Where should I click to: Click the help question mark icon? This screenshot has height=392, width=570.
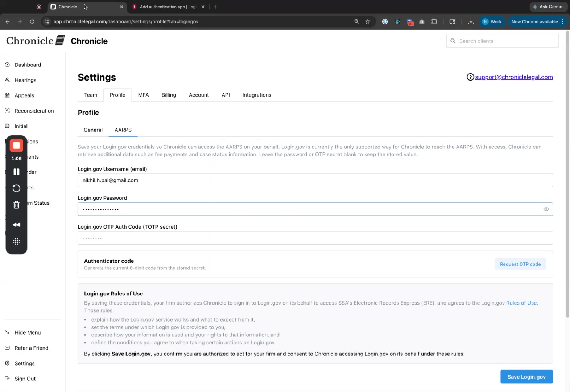(470, 77)
